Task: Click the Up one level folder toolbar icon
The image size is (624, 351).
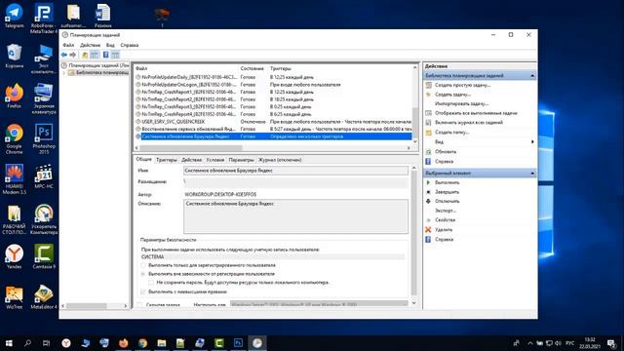Action: (85, 55)
